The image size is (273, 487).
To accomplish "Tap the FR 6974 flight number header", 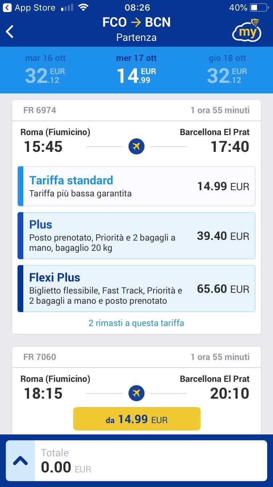I will pos(40,110).
